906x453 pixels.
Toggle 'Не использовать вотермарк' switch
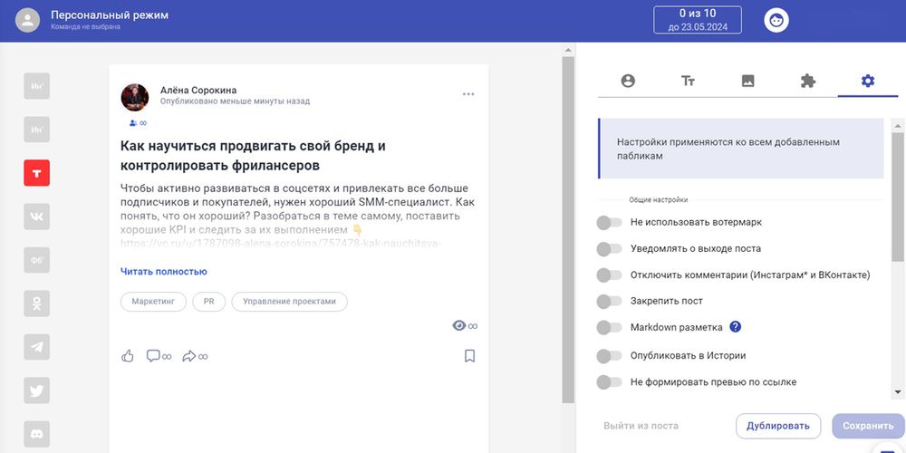(609, 222)
